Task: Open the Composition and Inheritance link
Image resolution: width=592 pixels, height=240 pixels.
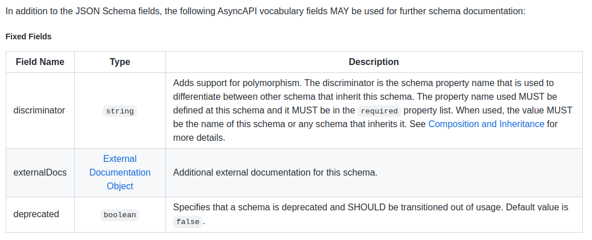Action: coord(486,124)
